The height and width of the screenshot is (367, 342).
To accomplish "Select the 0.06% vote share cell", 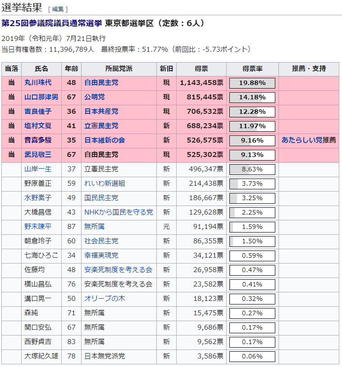I will pos(252,356).
